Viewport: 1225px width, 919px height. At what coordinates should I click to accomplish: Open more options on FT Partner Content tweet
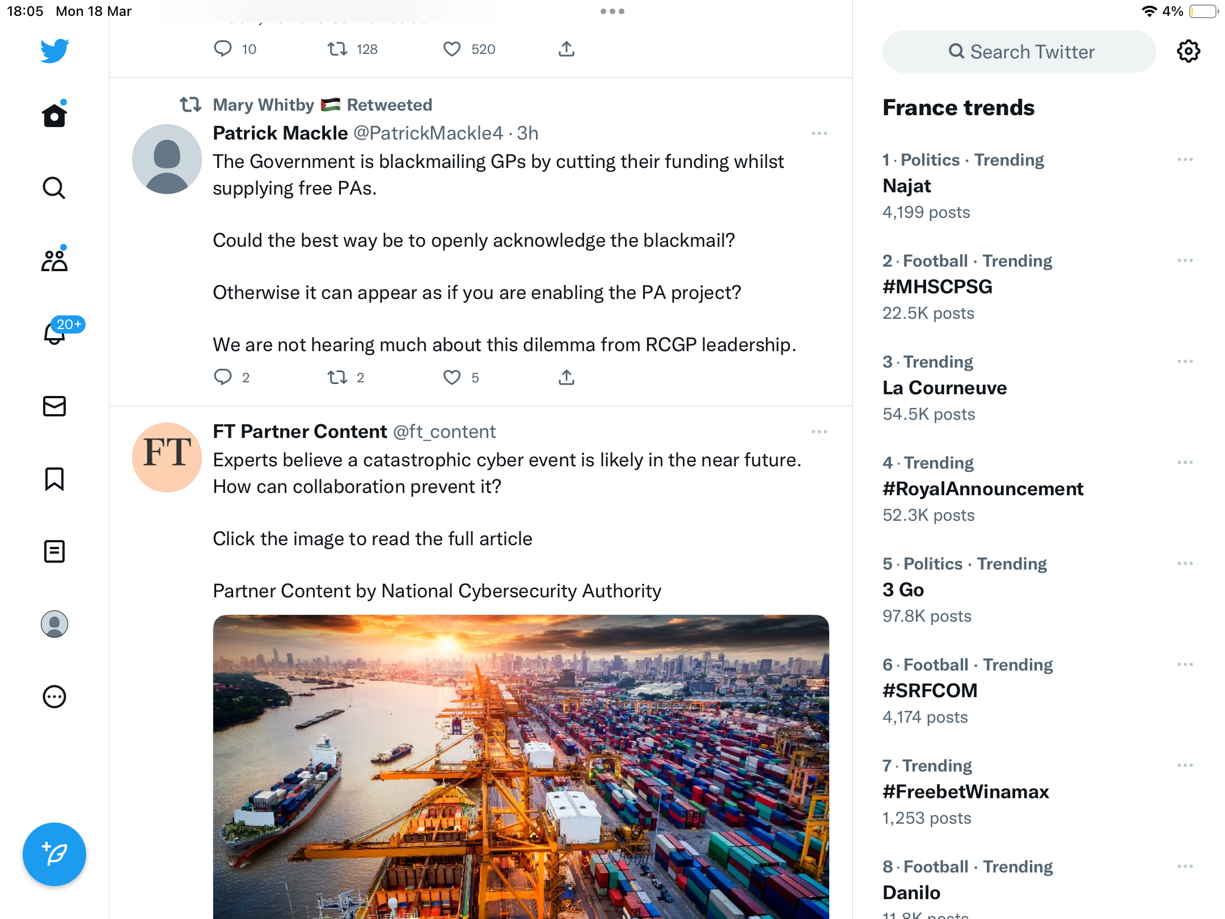(820, 432)
